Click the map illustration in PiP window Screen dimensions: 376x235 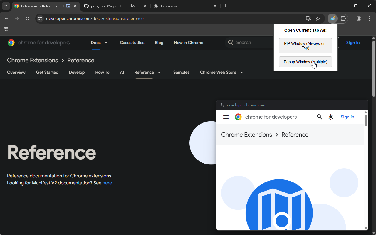pyautogui.click(x=279, y=205)
